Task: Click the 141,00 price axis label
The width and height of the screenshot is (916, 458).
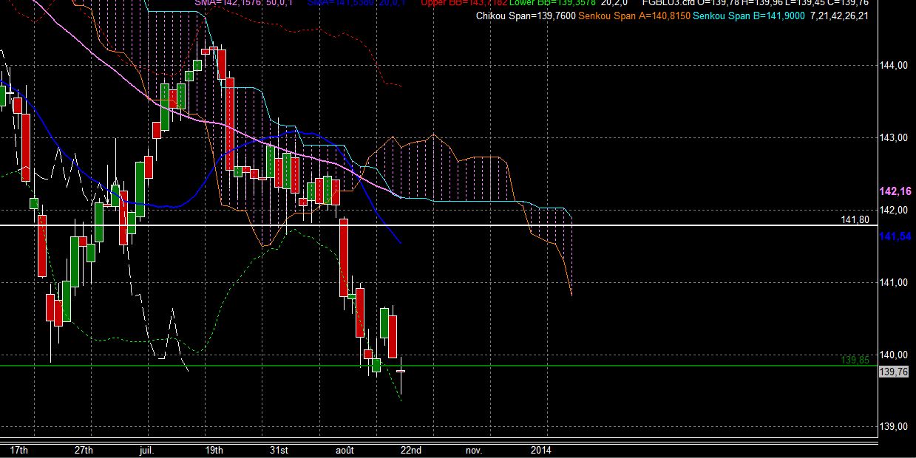Action: coord(894,283)
